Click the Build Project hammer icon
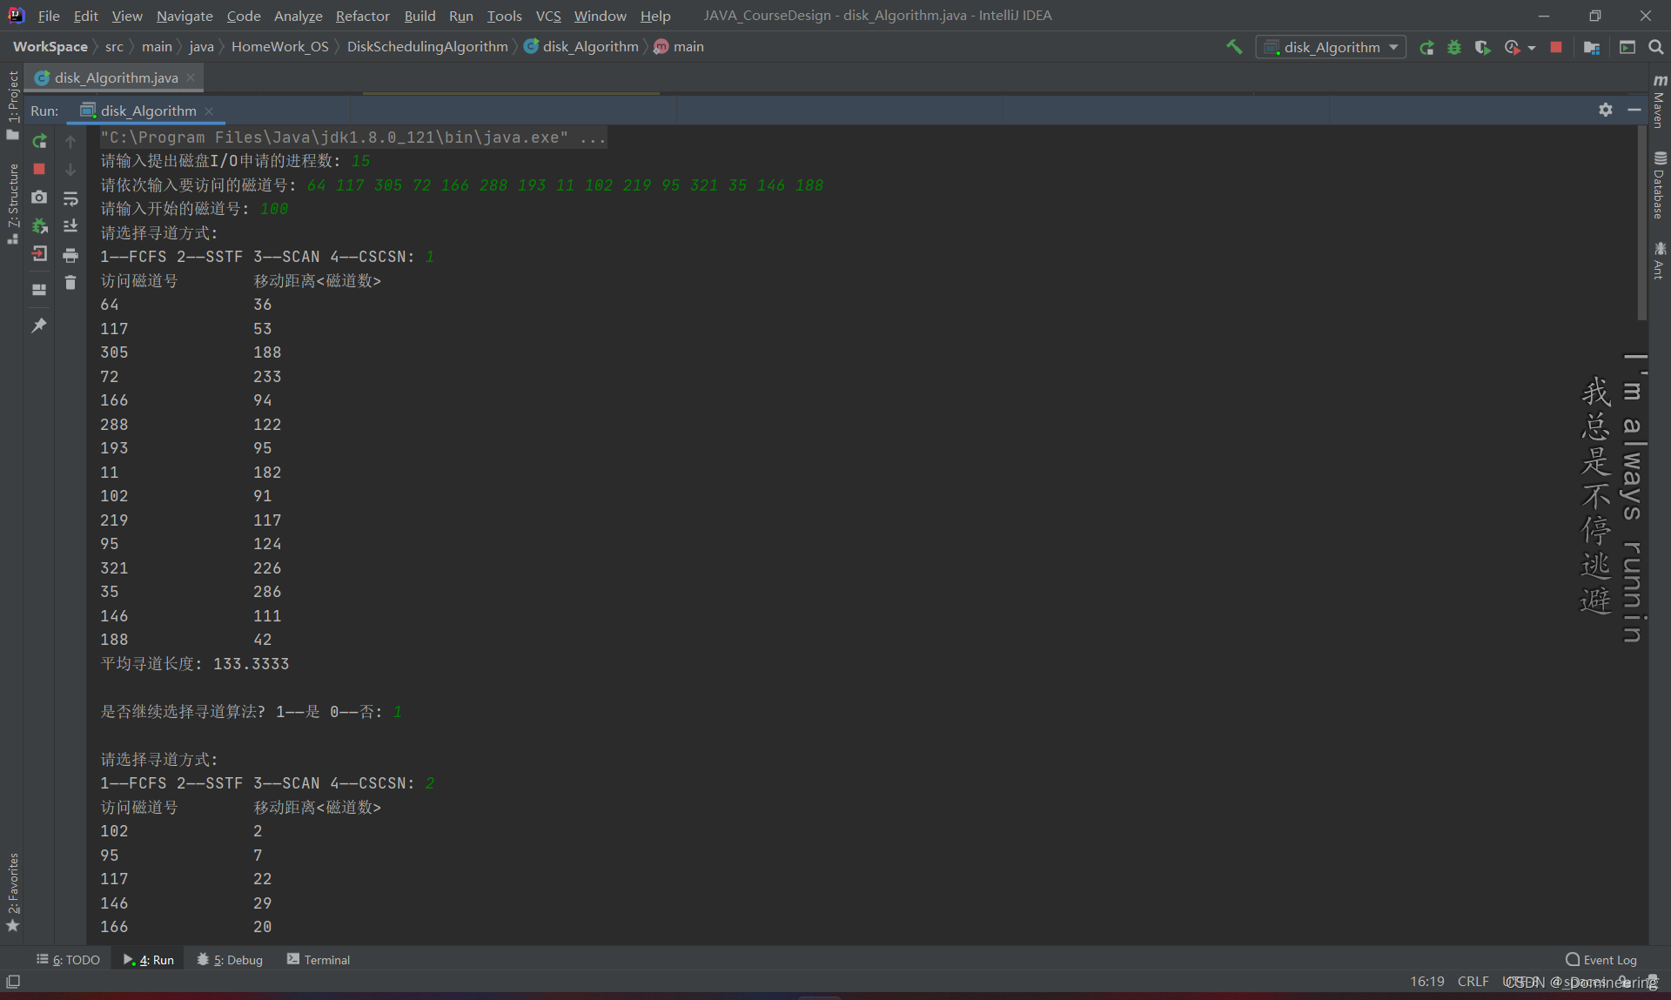The image size is (1671, 1000). click(1233, 47)
